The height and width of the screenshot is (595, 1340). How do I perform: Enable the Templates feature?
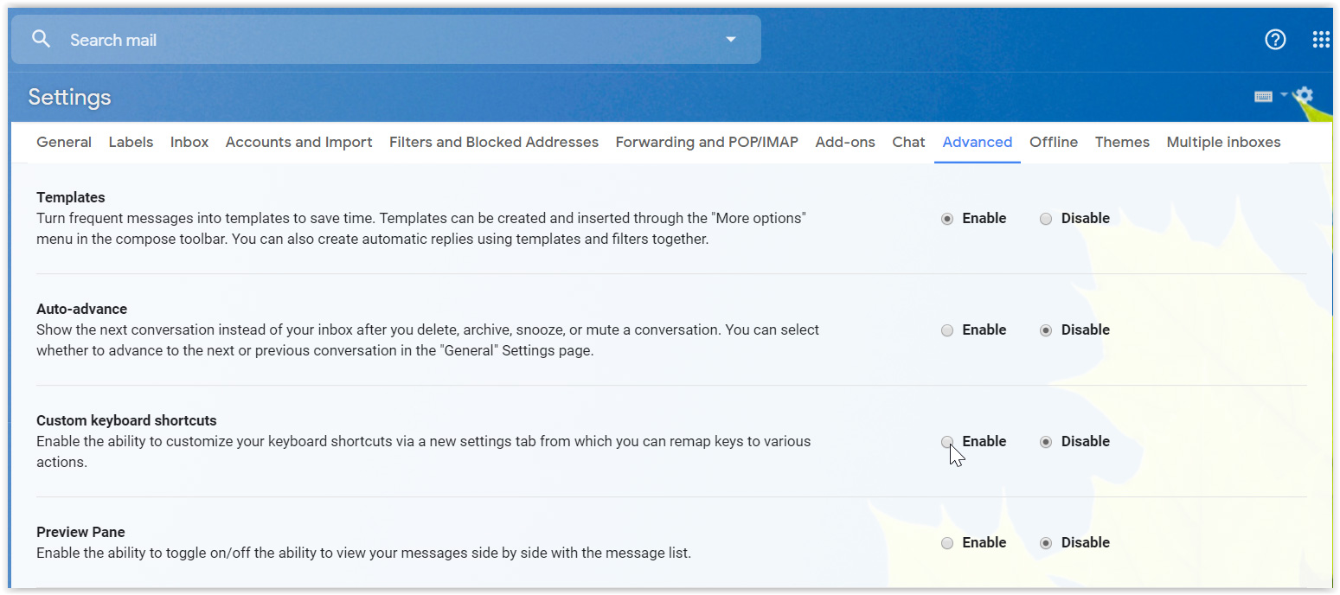947,219
